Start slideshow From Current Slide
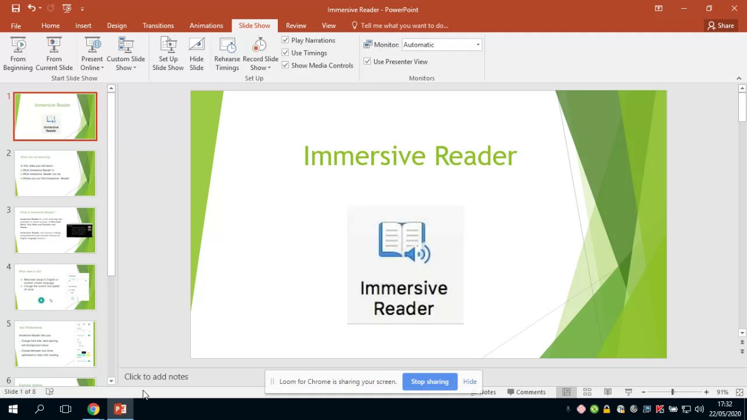Image resolution: width=747 pixels, height=420 pixels. [54, 54]
